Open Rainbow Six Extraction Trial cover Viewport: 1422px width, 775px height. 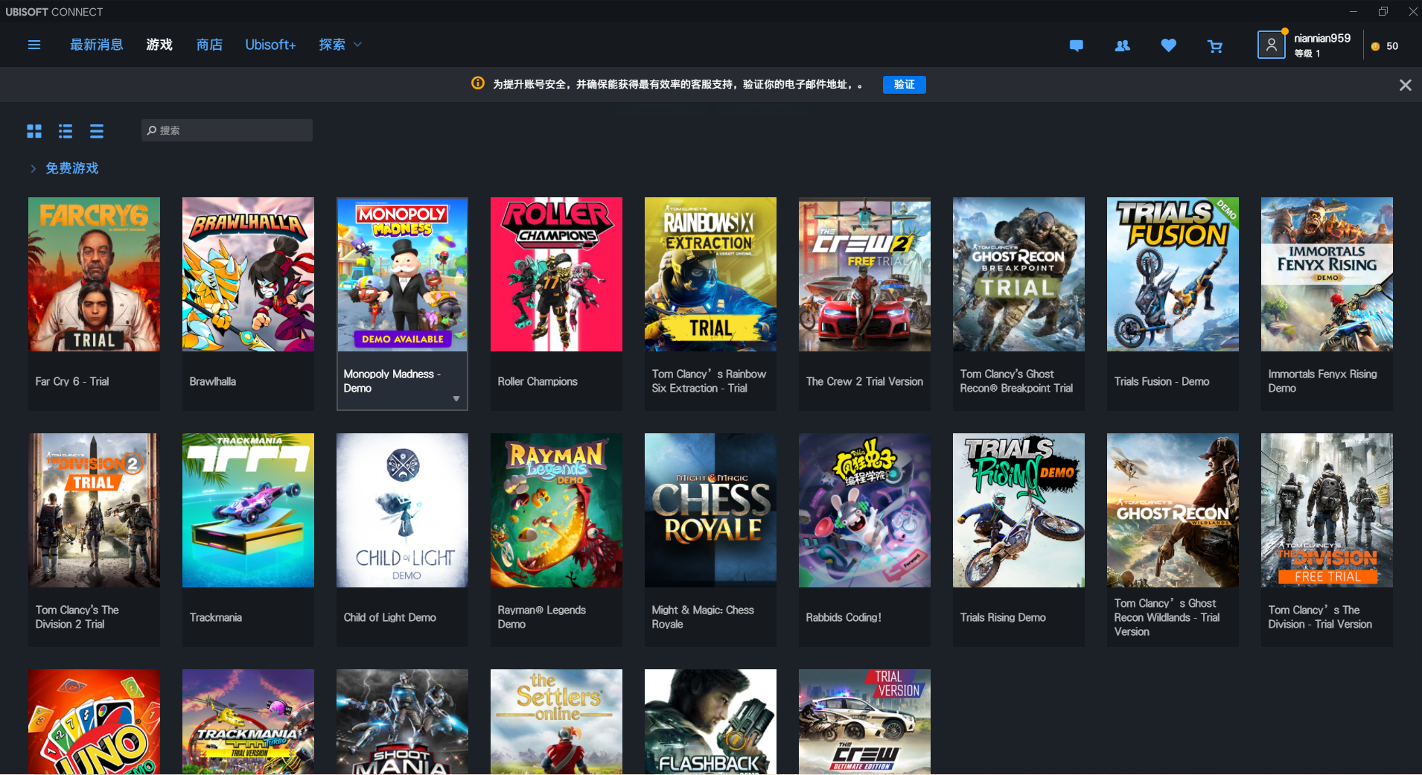(x=710, y=274)
